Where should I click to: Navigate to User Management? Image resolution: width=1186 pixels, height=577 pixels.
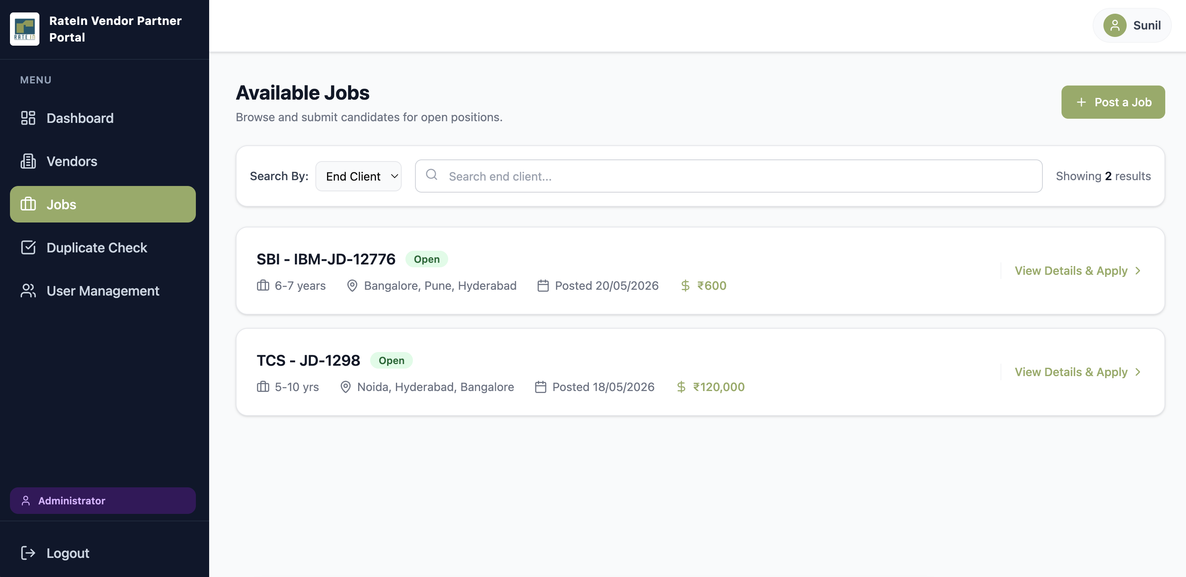tap(102, 291)
